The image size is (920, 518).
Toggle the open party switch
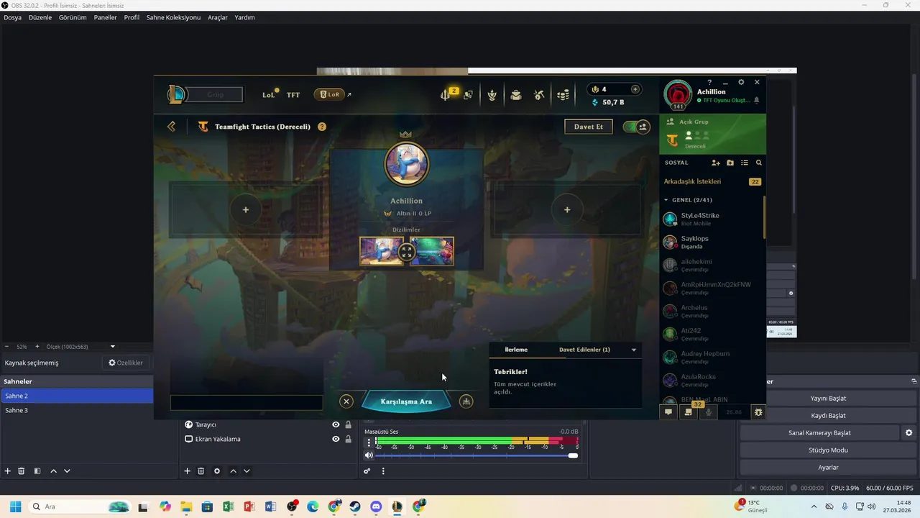pos(636,127)
